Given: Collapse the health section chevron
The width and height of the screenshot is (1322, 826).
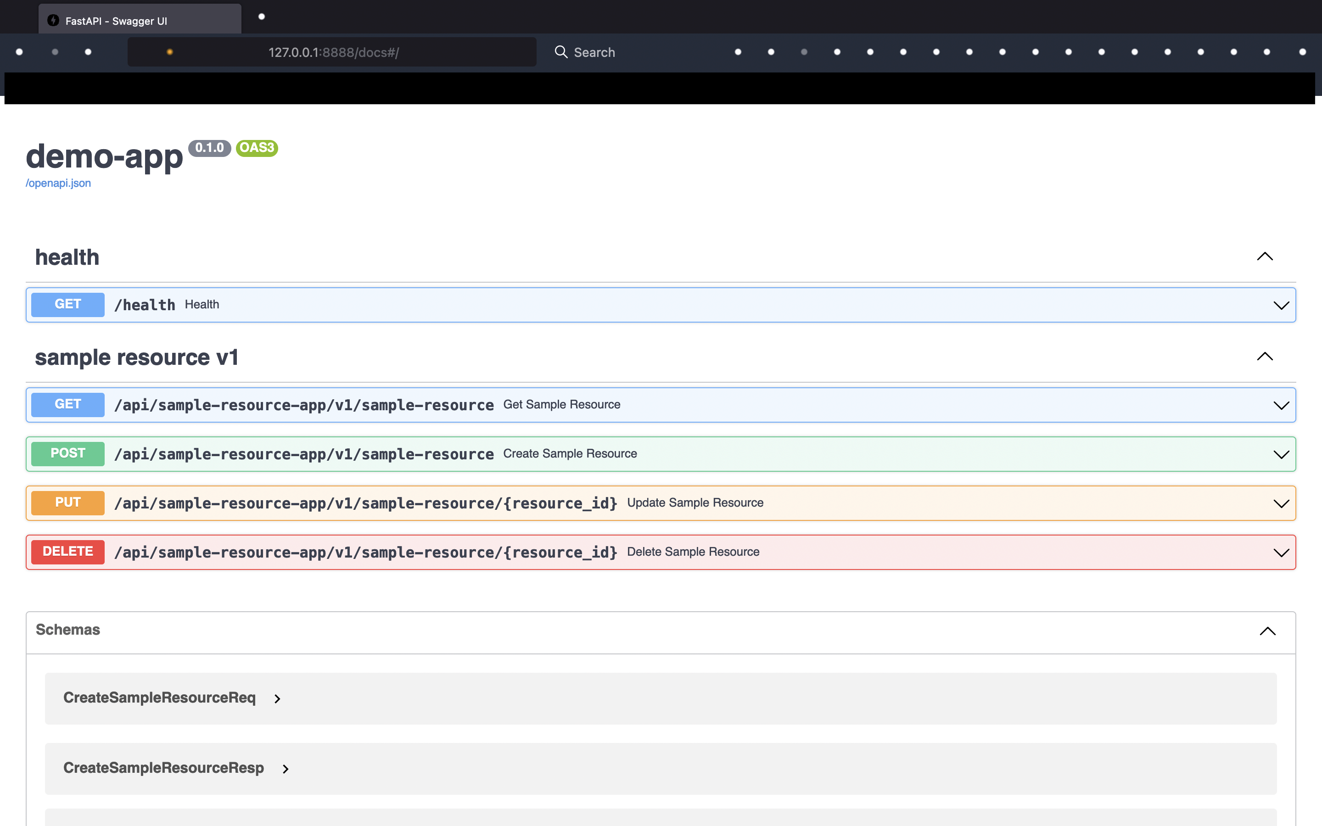Looking at the screenshot, I should (1264, 257).
